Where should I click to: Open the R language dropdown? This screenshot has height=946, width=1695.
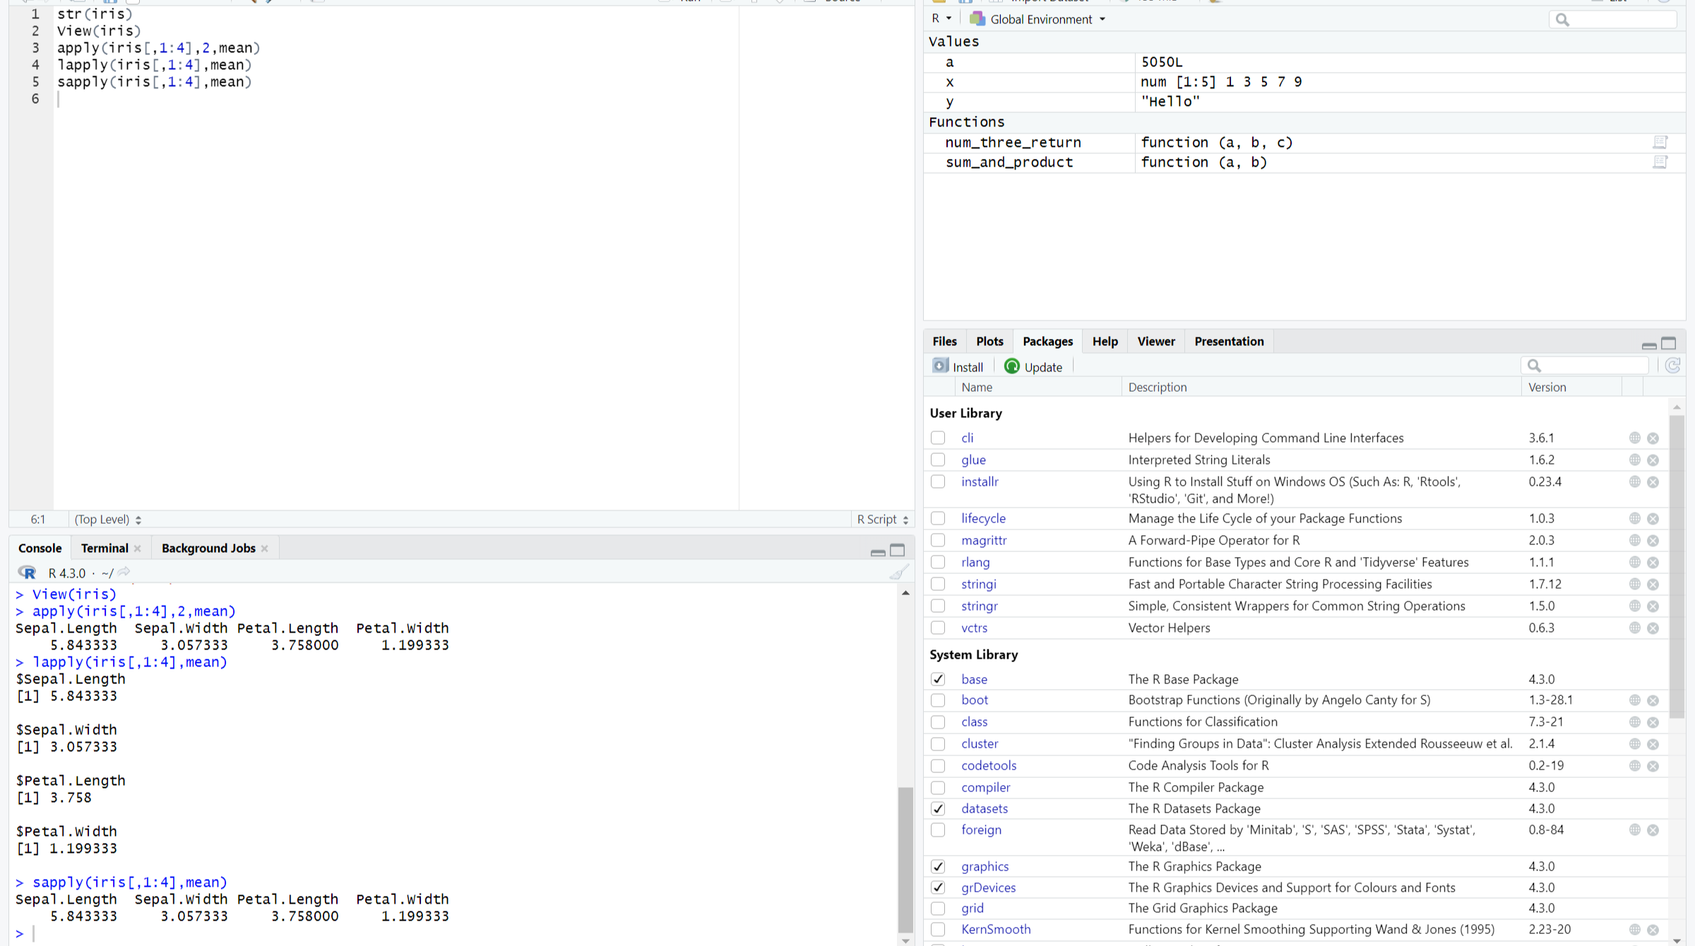pyautogui.click(x=941, y=19)
